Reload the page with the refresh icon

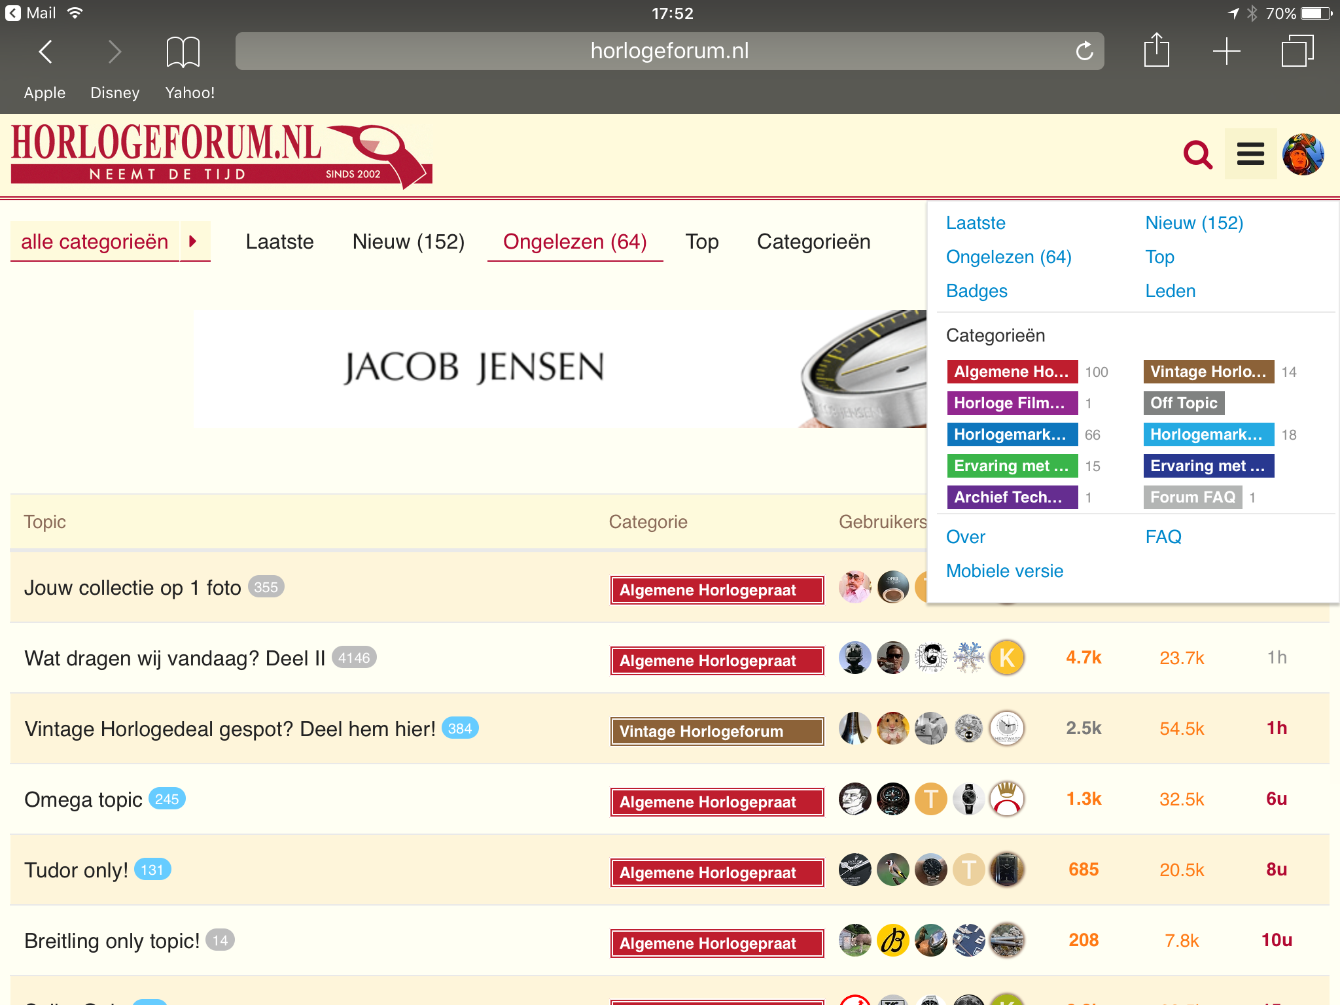(x=1084, y=50)
